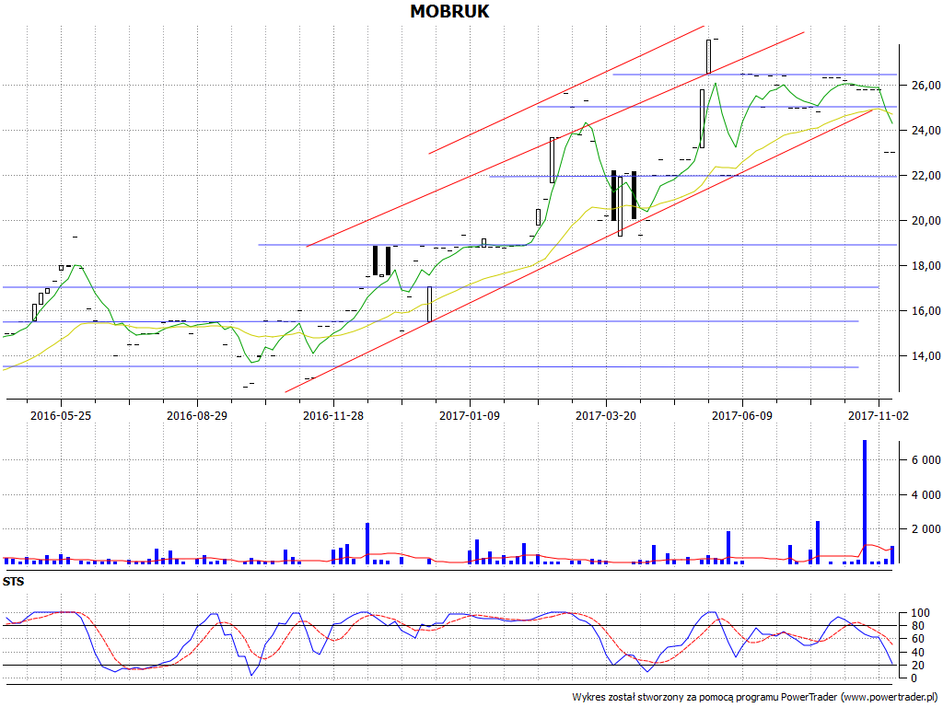Click the MOBRUK chart title
943x707 pixels.
tap(449, 11)
